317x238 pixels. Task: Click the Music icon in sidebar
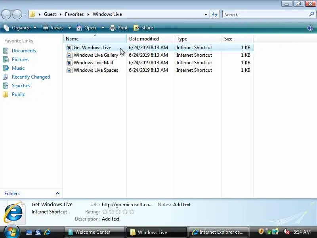point(6,68)
